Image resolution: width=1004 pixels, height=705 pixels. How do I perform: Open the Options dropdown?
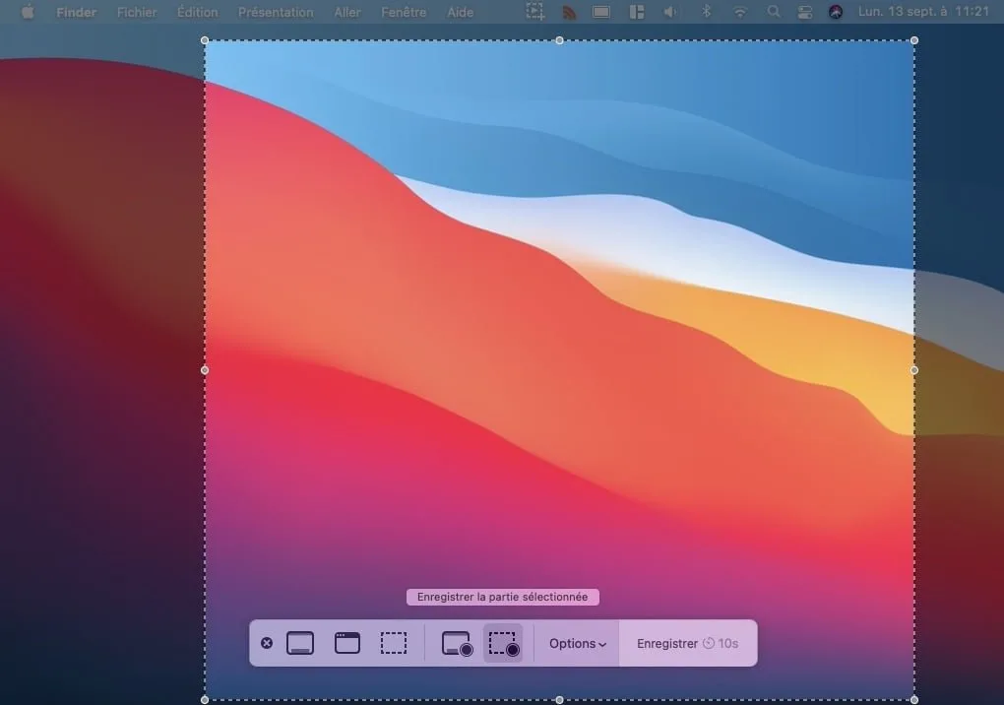tap(578, 644)
